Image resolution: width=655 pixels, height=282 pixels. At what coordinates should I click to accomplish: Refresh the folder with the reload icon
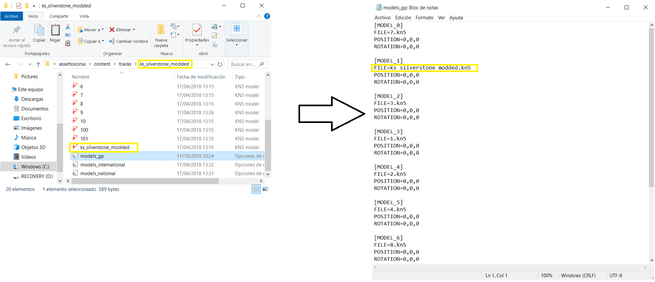click(220, 64)
